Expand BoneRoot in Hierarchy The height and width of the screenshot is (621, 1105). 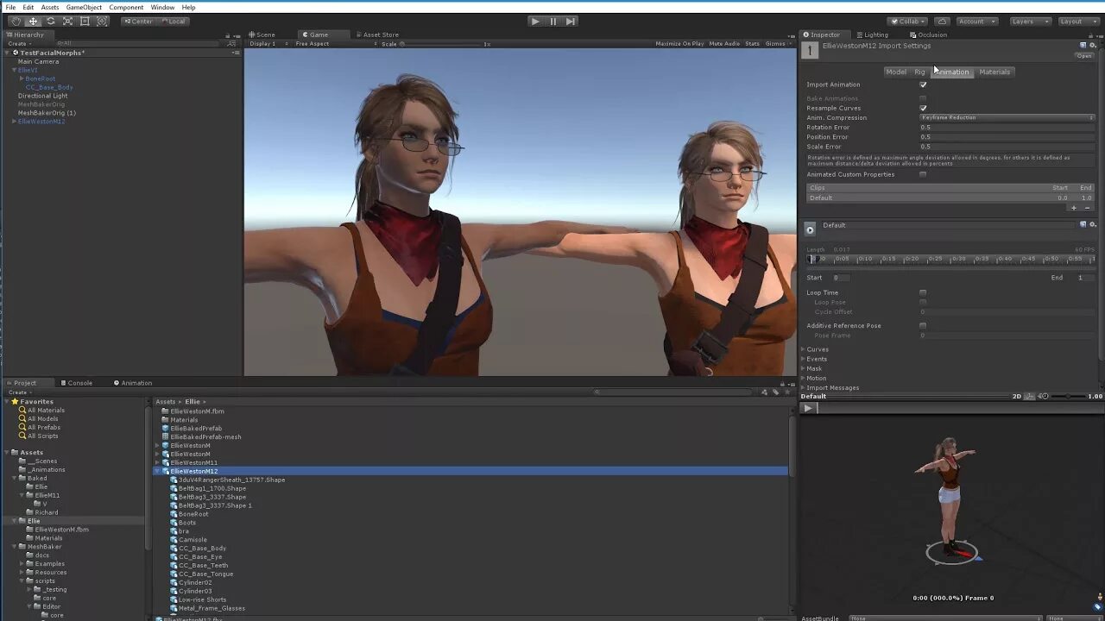point(22,78)
